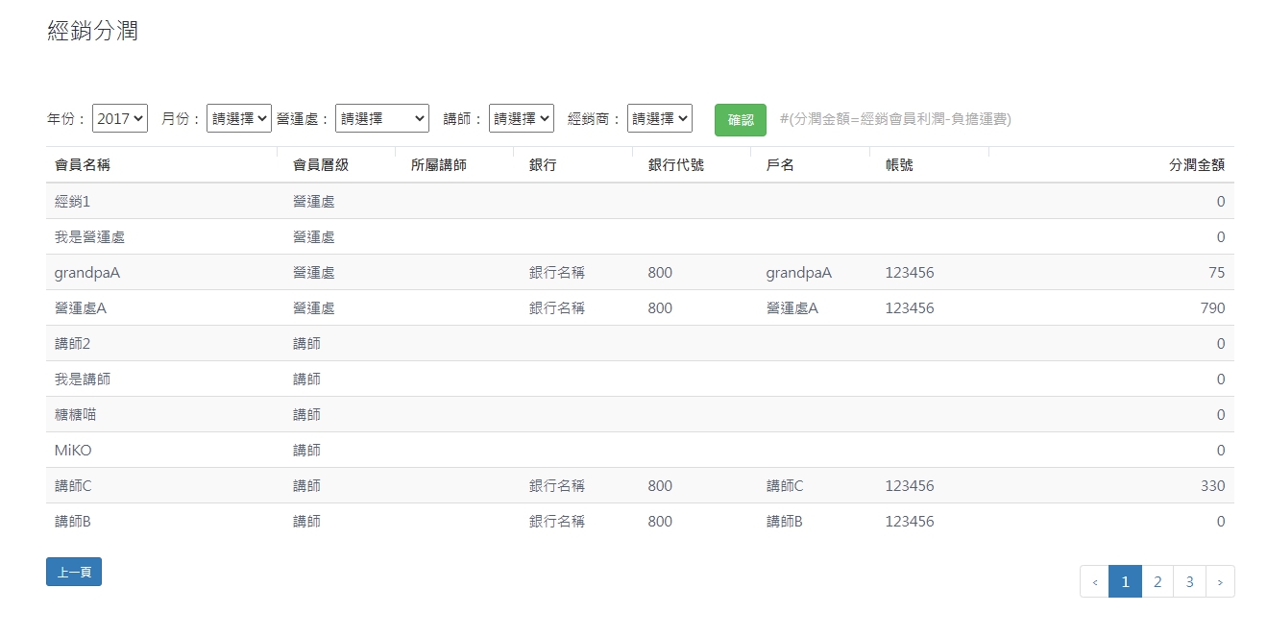Click the next page arrow
The width and height of the screenshot is (1267, 637).
(x=1220, y=581)
